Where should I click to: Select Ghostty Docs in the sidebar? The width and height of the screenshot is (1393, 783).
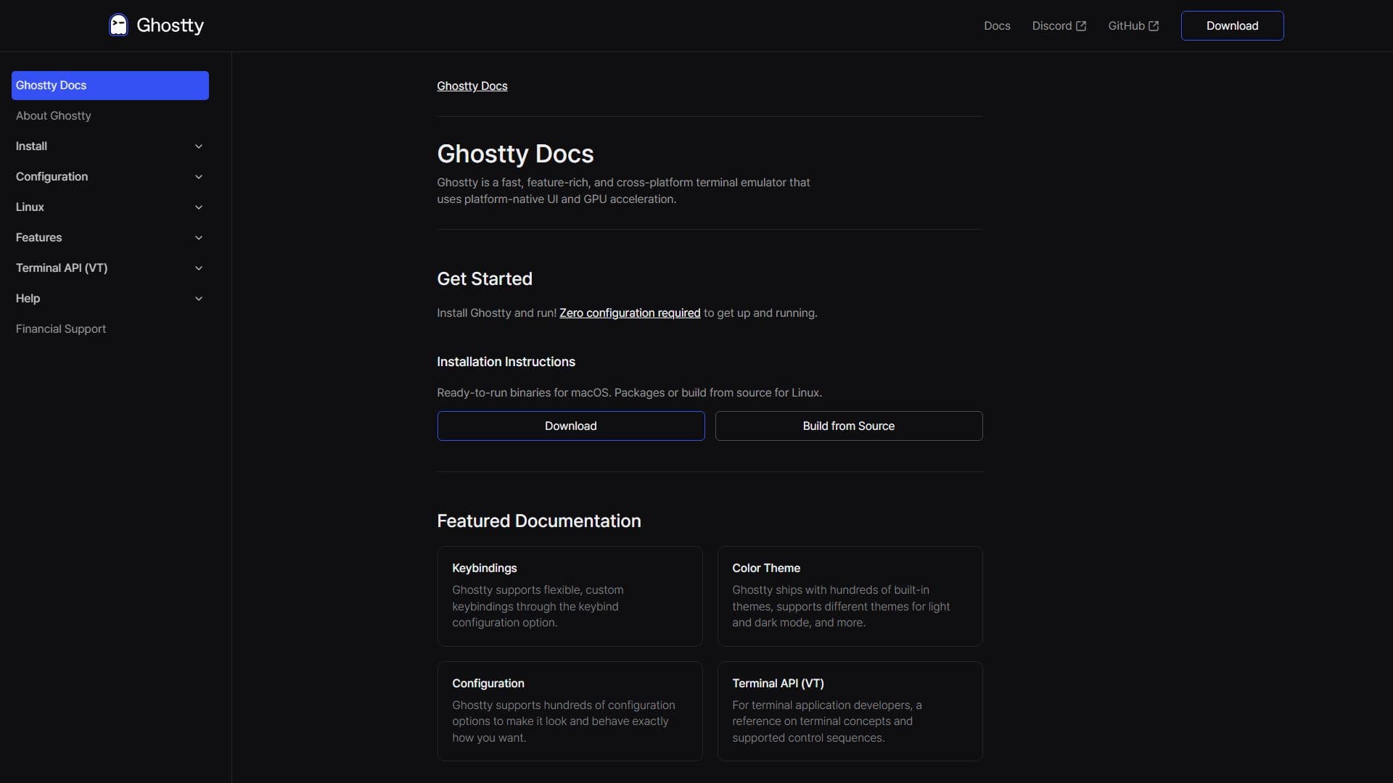pyautogui.click(x=110, y=86)
